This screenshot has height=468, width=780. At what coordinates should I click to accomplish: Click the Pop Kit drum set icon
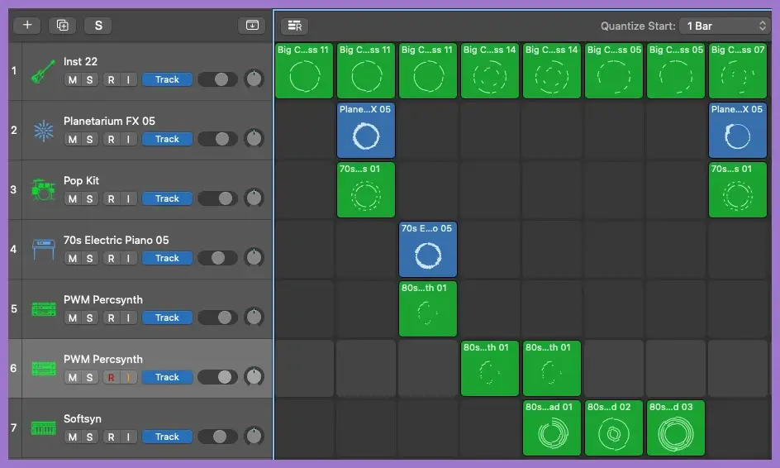[x=42, y=190]
